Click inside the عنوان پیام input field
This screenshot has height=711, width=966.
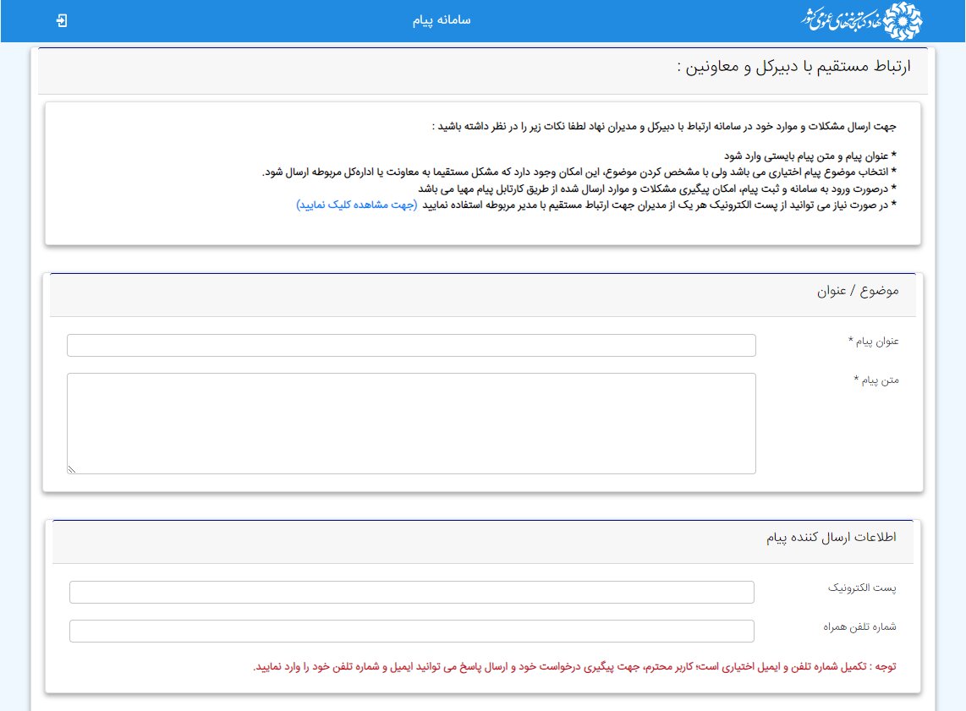[x=411, y=345]
